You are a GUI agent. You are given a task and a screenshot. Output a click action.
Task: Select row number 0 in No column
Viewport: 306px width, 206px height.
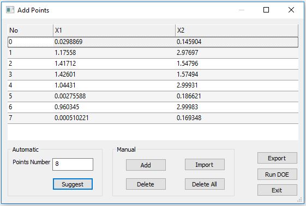point(10,42)
